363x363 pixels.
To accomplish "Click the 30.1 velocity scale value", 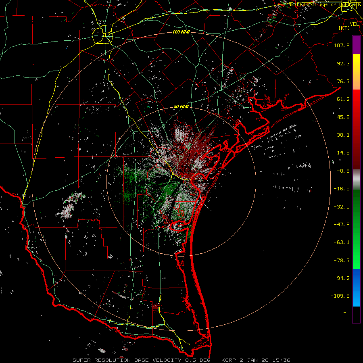I will click(343, 135).
